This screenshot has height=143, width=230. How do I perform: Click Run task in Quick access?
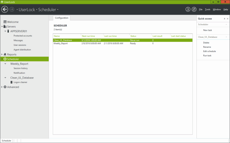click(x=207, y=56)
